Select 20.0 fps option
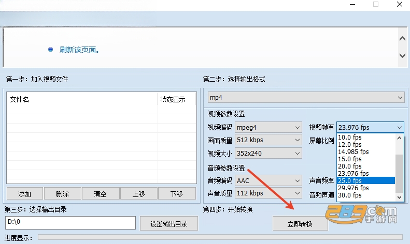The width and height of the screenshot is (410, 244). [x=366, y=166]
